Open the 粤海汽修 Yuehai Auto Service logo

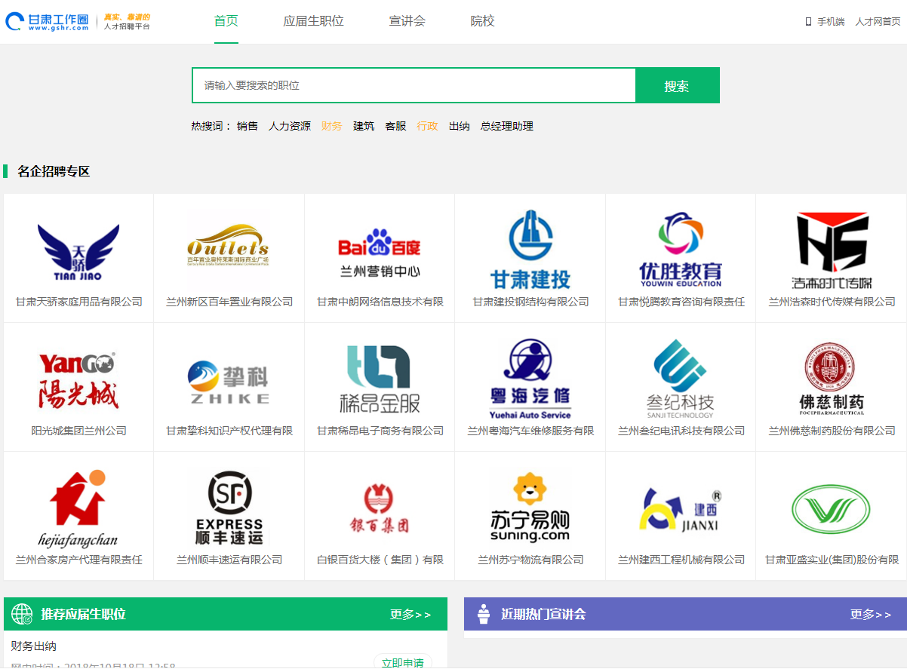tap(530, 379)
